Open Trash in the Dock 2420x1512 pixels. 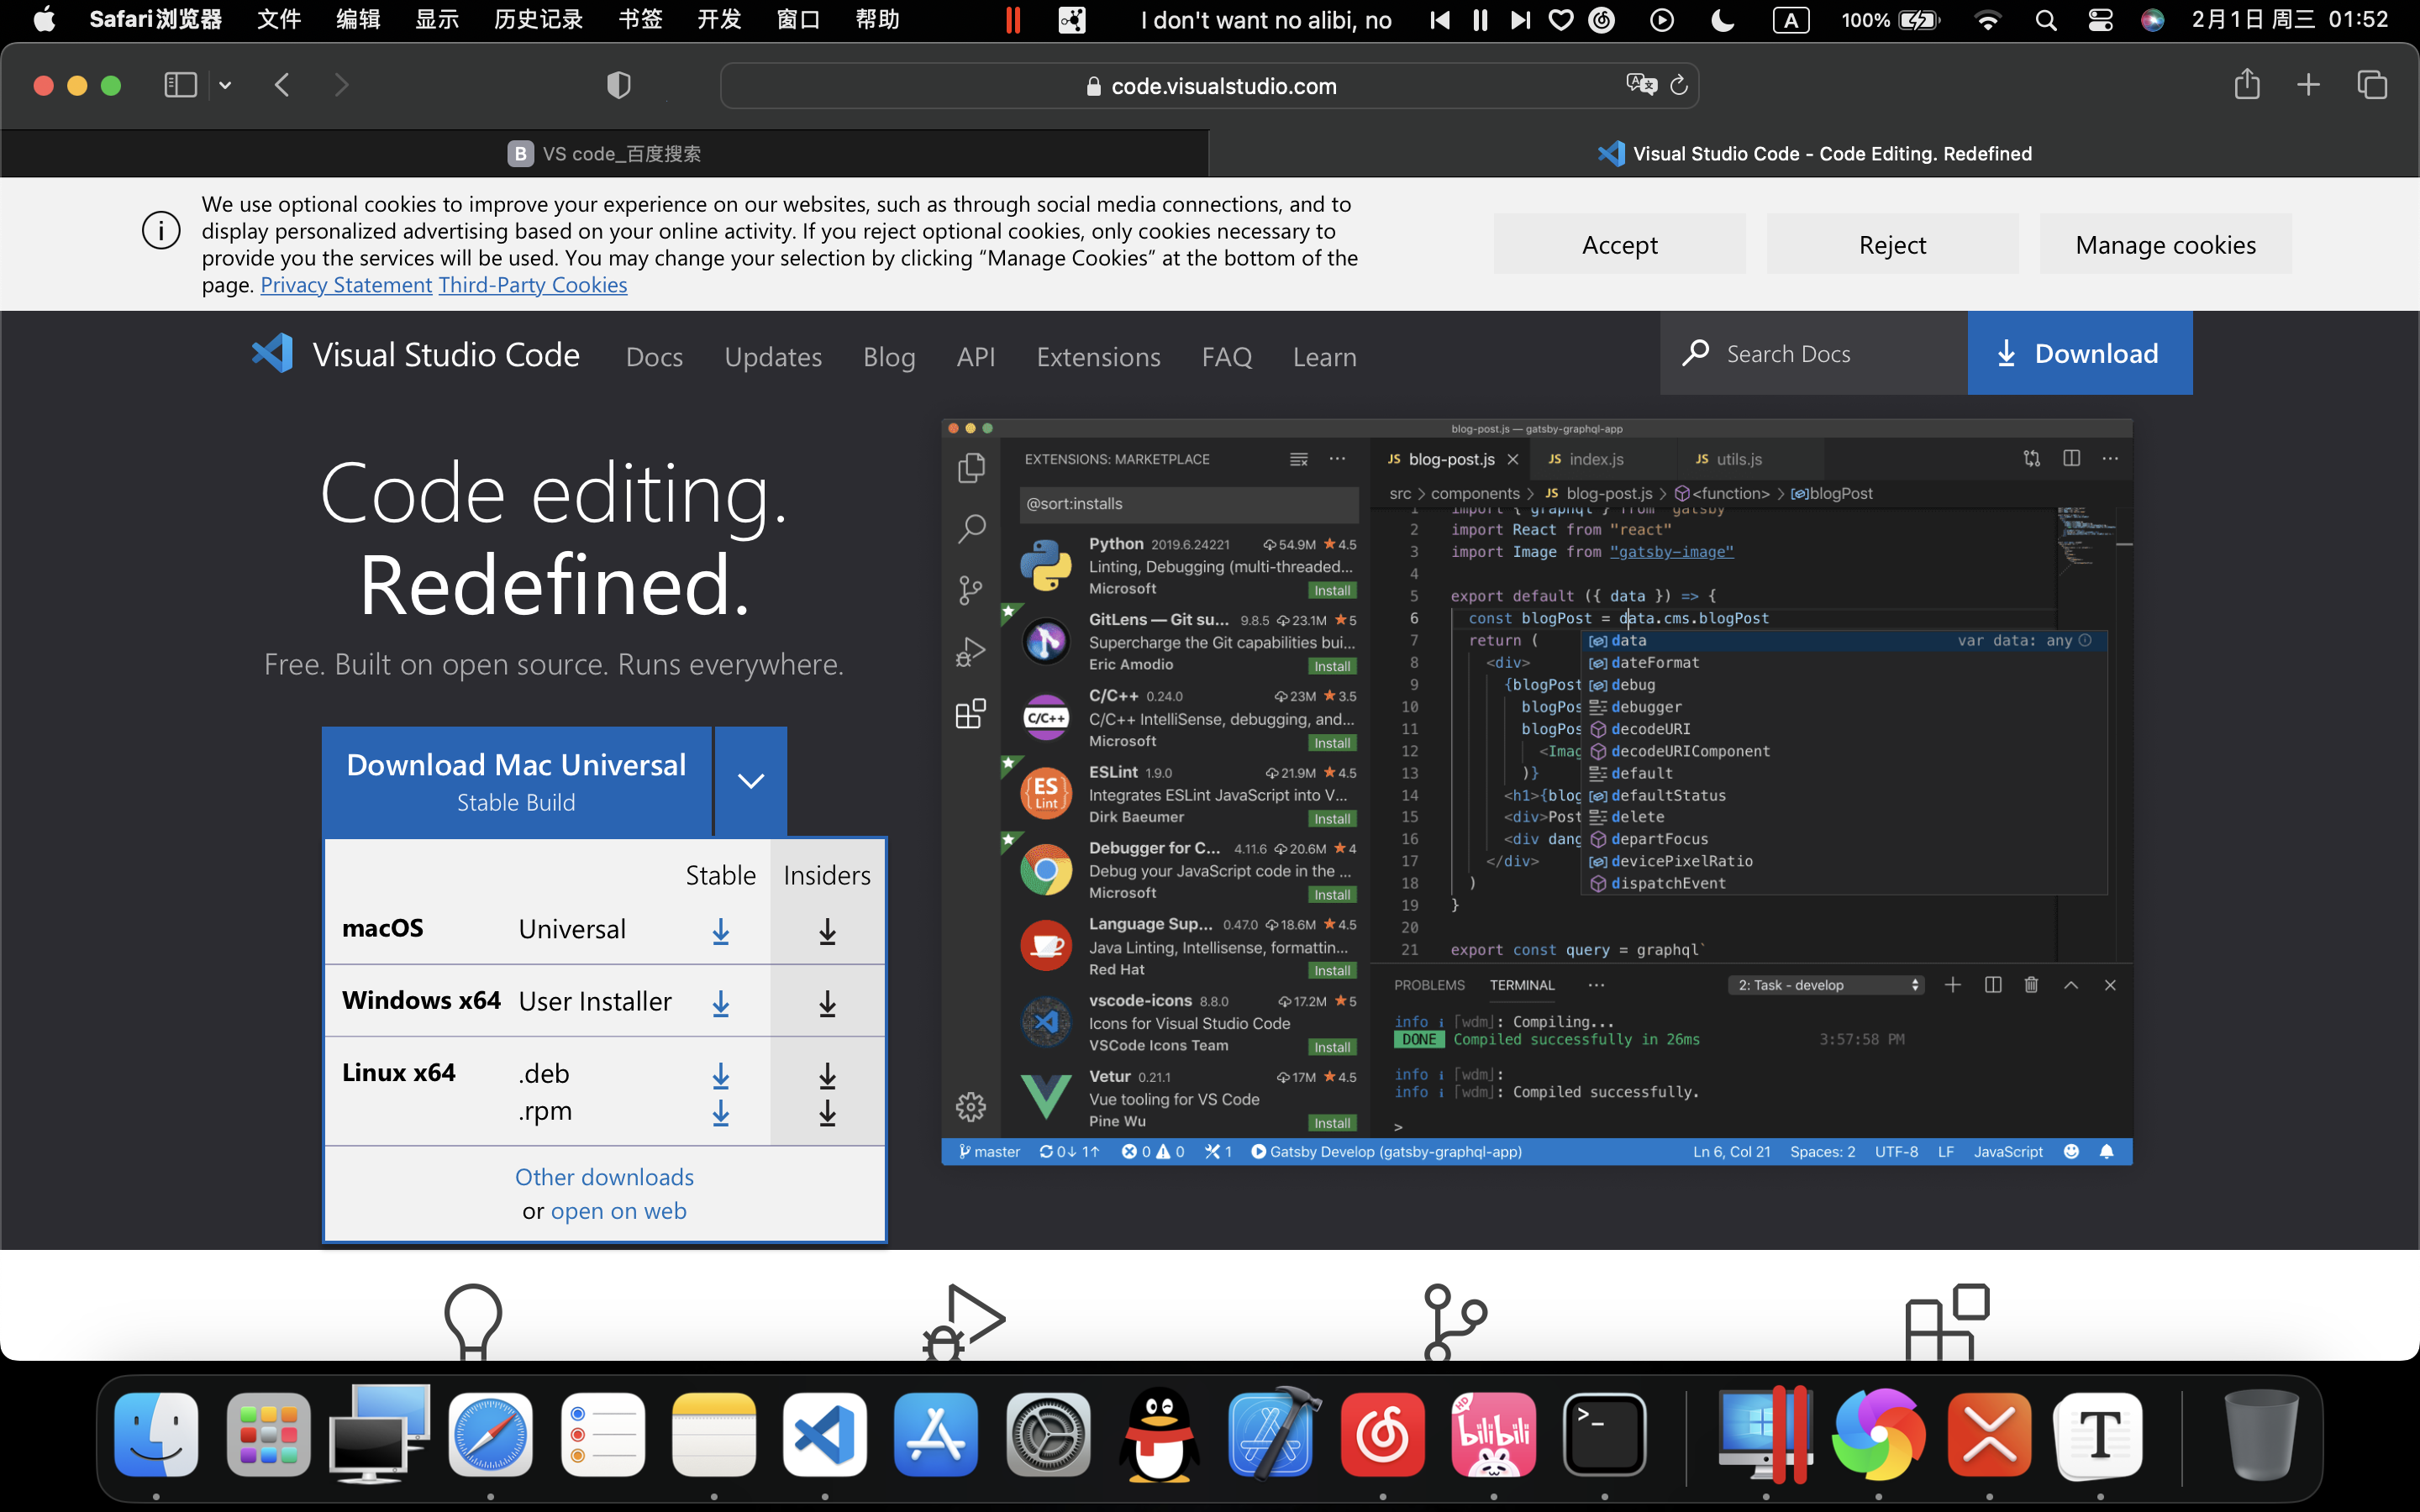(x=2261, y=1434)
